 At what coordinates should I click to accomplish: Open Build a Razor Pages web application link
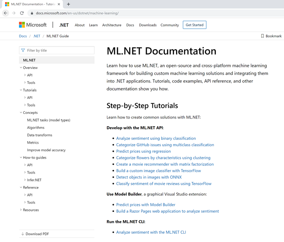(x=167, y=211)
